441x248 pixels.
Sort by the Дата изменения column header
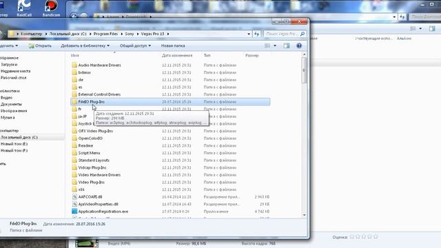point(177,55)
